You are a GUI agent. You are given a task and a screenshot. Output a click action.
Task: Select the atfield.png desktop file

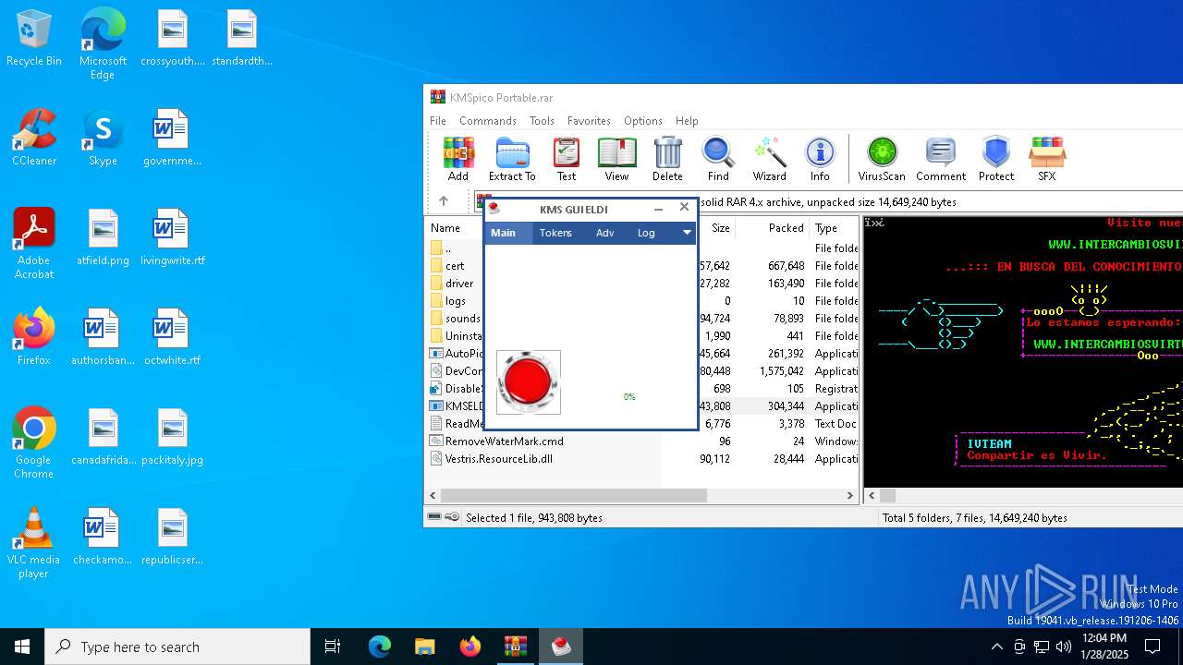103,238
